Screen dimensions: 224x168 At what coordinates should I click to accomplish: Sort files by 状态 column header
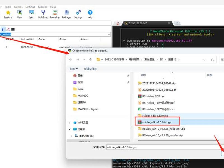click(x=209, y=75)
